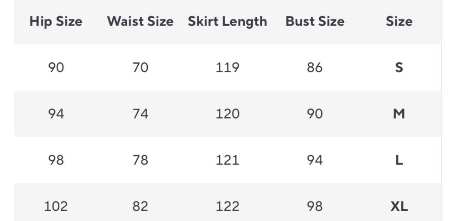
Task: Click the hip size cell for size S
Action: [x=56, y=68]
